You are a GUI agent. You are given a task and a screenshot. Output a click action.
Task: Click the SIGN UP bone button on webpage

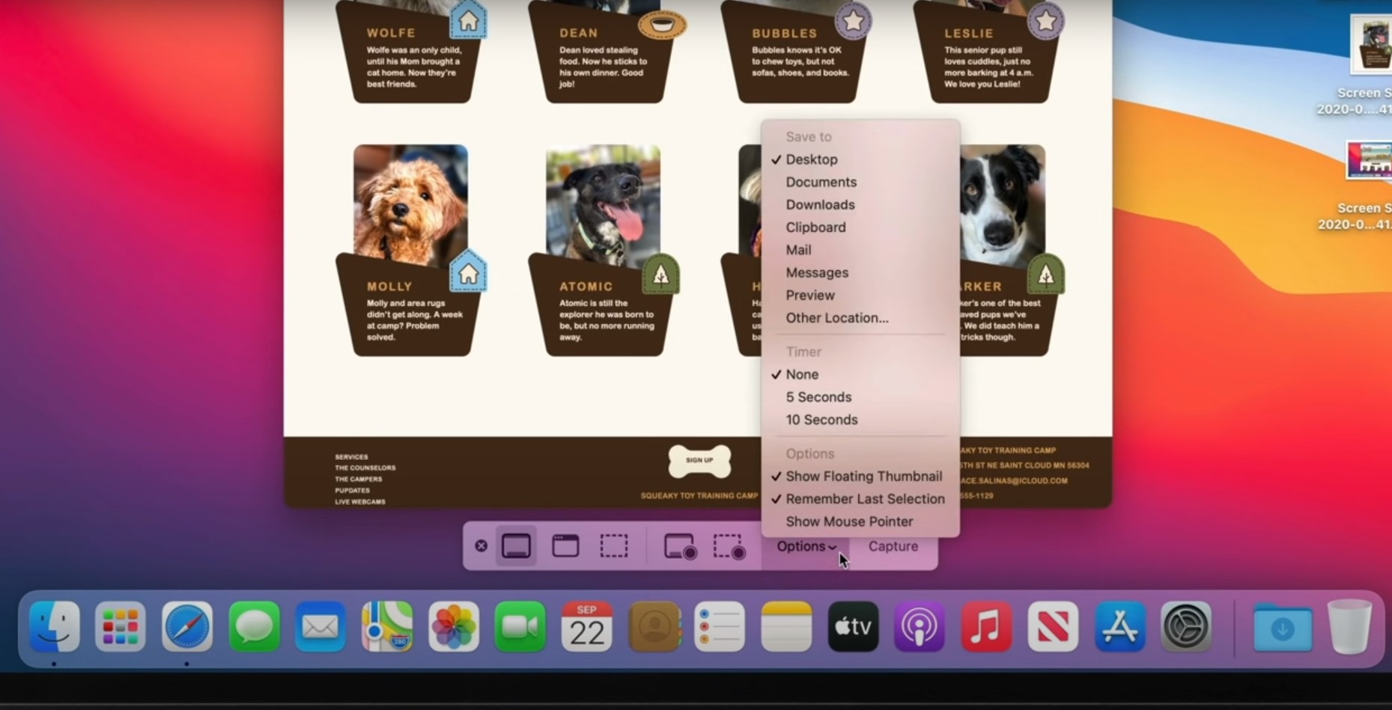click(699, 461)
